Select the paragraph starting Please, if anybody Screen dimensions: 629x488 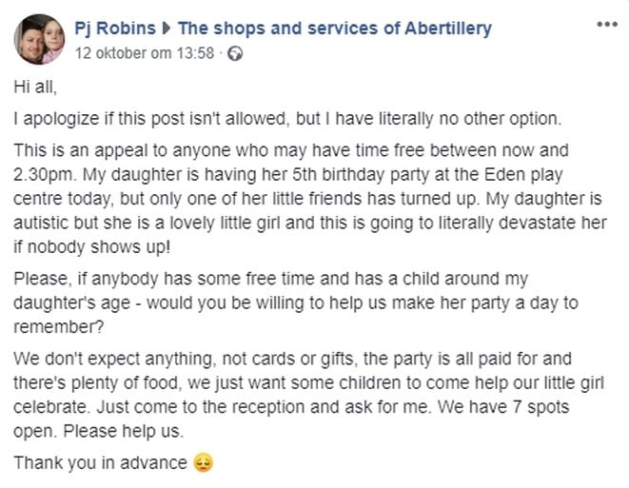tap(296, 303)
